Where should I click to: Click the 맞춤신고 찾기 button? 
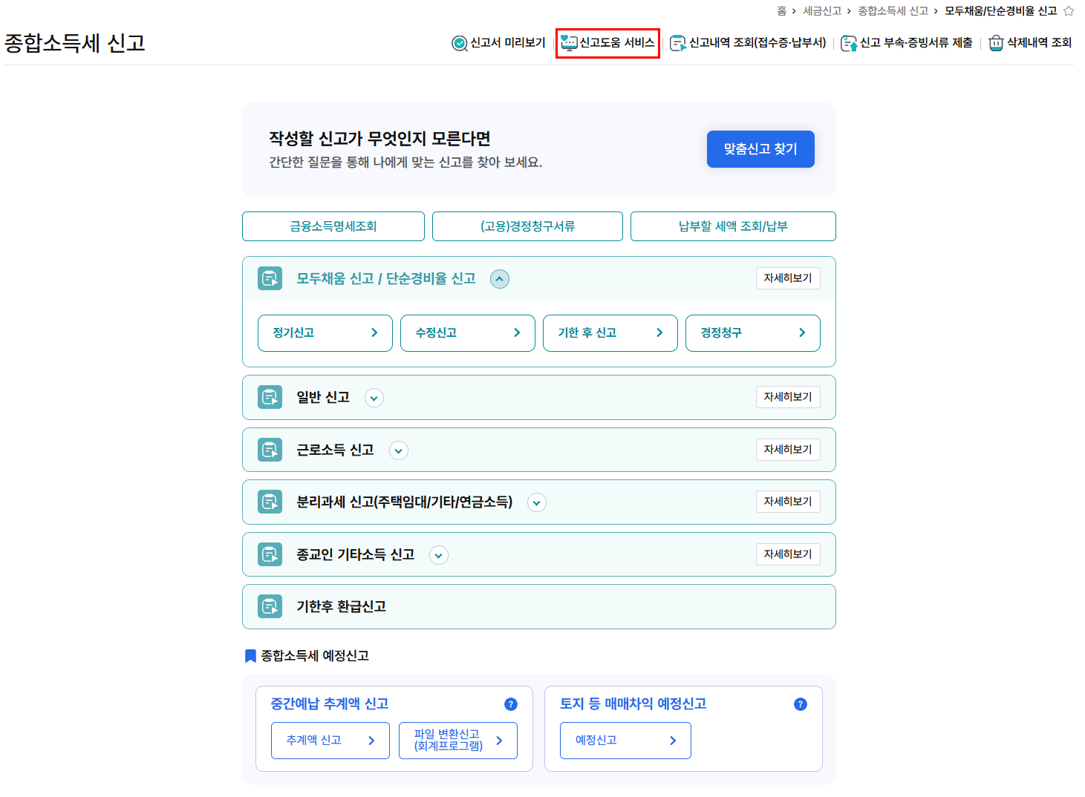[x=760, y=149]
